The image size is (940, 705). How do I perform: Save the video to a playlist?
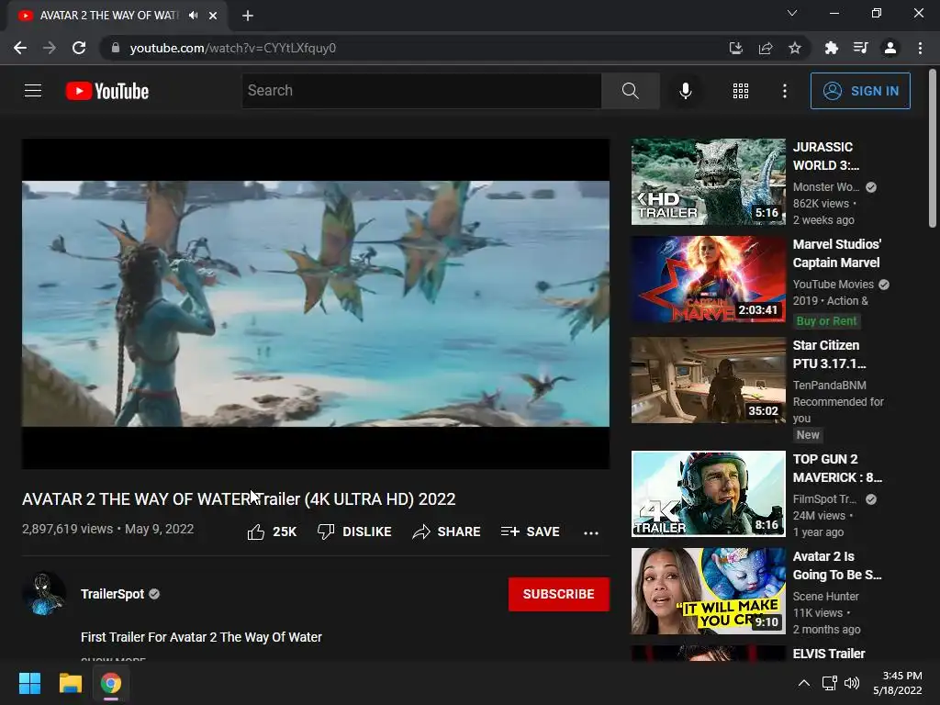pyautogui.click(x=530, y=532)
